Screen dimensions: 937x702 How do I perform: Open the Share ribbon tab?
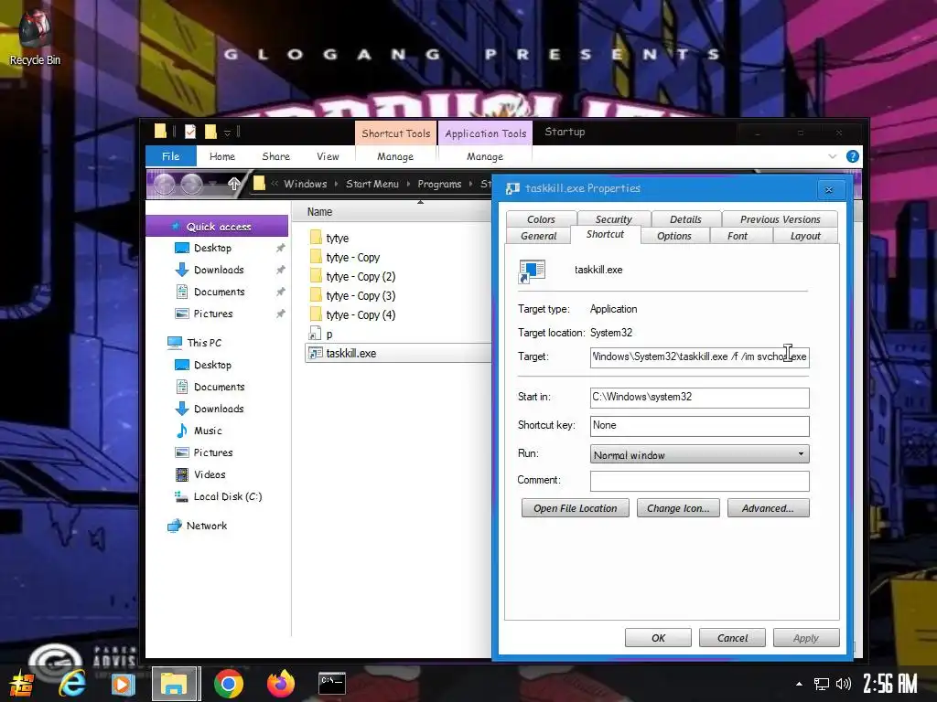276,156
